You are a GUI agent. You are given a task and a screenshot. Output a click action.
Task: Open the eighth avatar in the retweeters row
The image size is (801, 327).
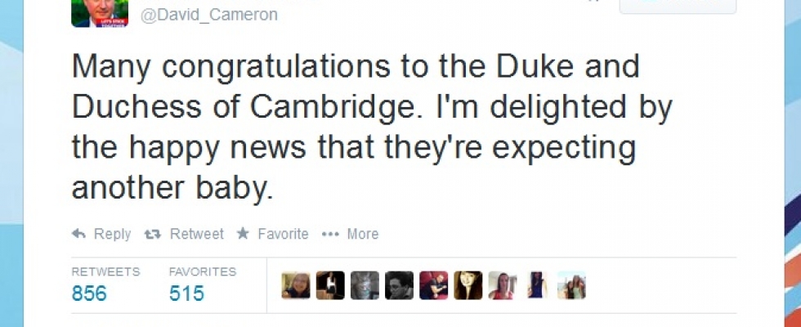(x=537, y=285)
